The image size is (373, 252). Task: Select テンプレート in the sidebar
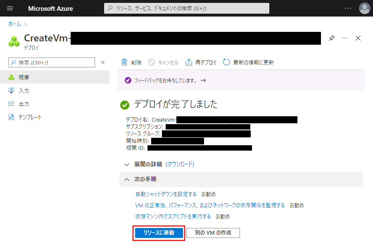(55, 117)
